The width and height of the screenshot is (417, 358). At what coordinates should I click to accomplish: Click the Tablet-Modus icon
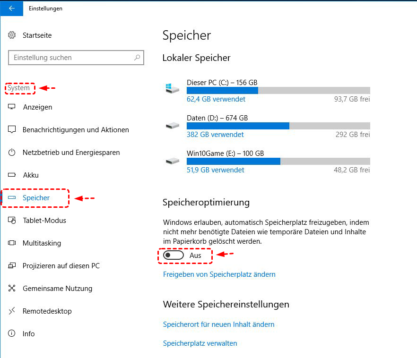[x=12, y=221]
